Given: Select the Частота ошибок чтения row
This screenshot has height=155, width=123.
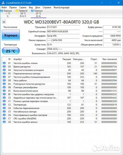Looking at the screenshot, I should [60, 63].
